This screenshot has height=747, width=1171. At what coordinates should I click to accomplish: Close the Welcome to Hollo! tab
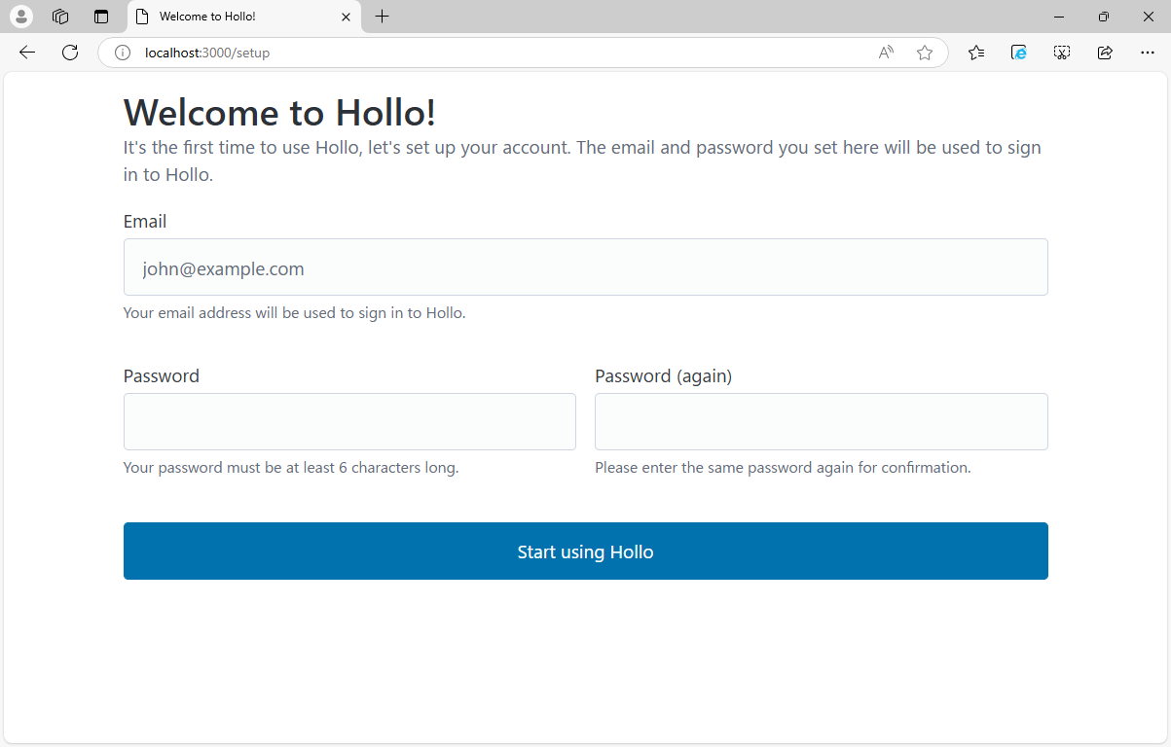[346, 17]
